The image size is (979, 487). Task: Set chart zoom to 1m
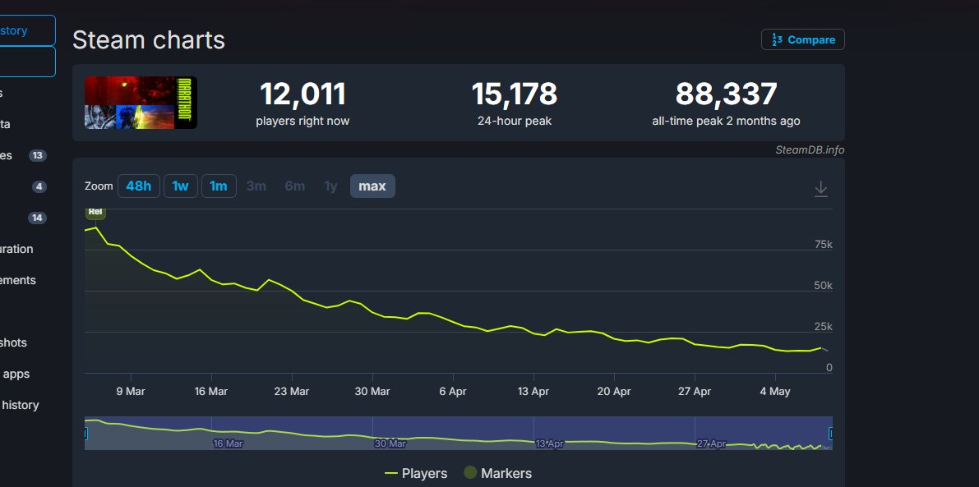(219, 186)
